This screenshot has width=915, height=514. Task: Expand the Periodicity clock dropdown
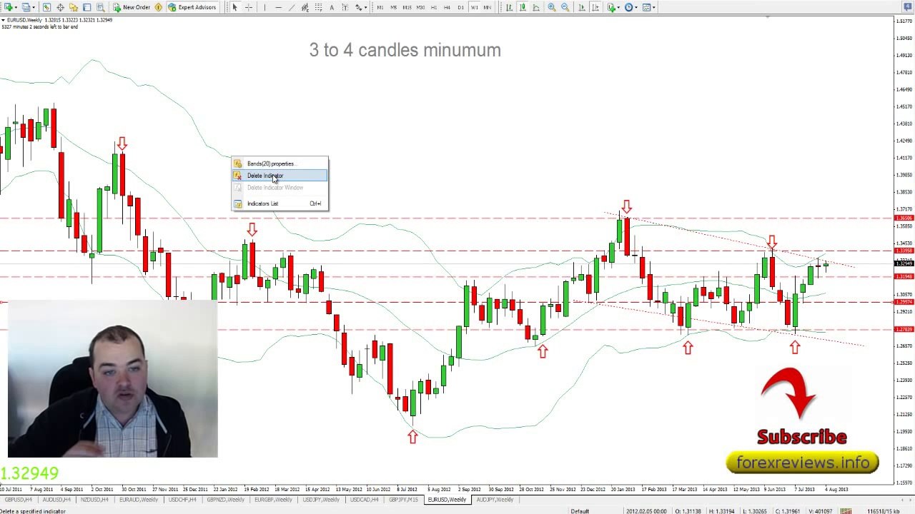[x=630, y=7]
